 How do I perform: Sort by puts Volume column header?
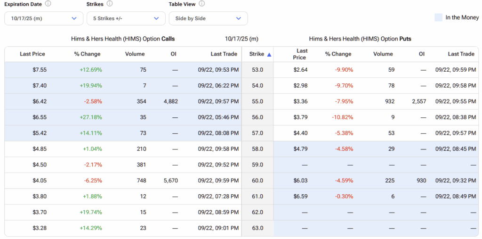383,54
